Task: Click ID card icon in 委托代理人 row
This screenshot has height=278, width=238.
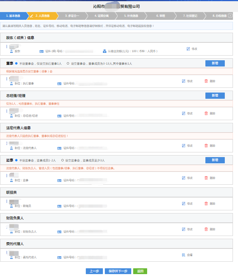Action: pos(59,257)
